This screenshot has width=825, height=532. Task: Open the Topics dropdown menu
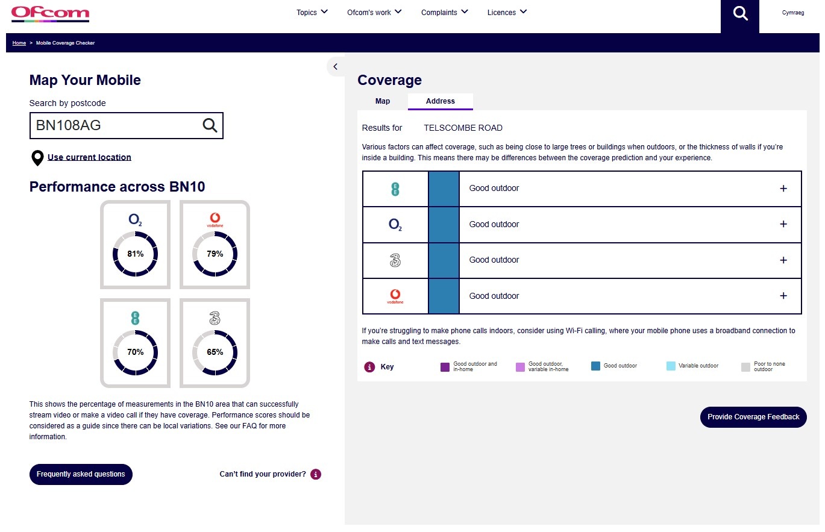tap(312, 12)
